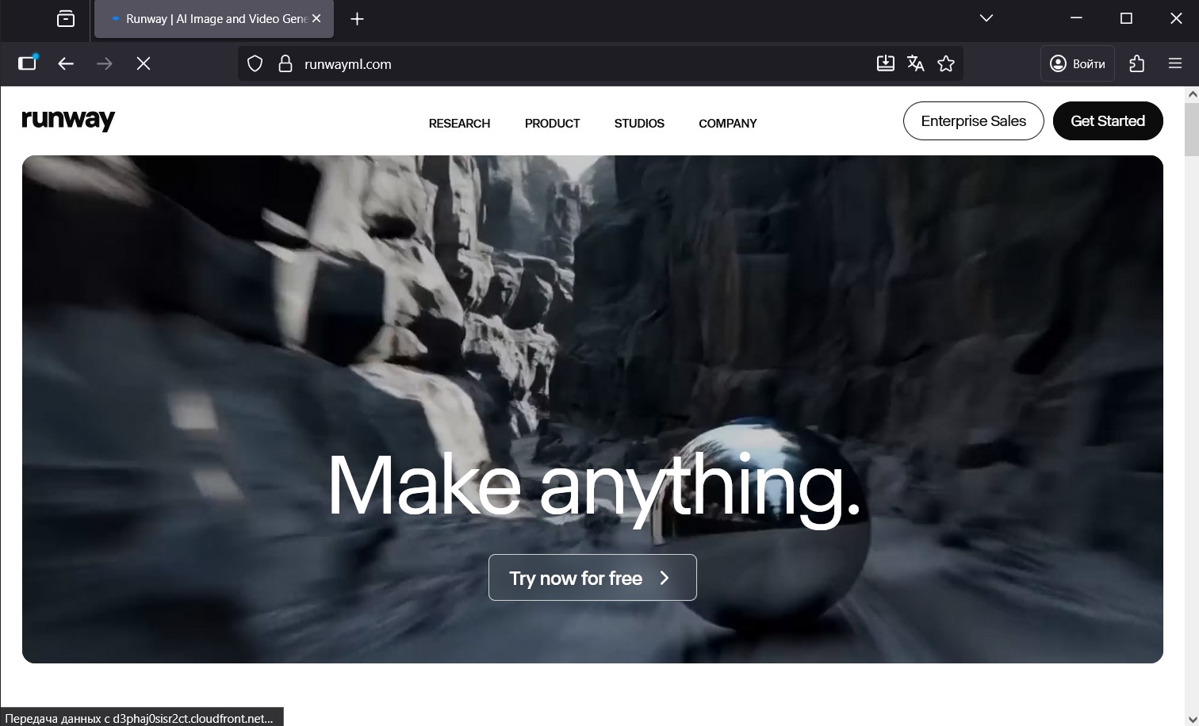1199x726 pixels.
Task: Click the shield tracking protection icon
Action: pos(255,64)
